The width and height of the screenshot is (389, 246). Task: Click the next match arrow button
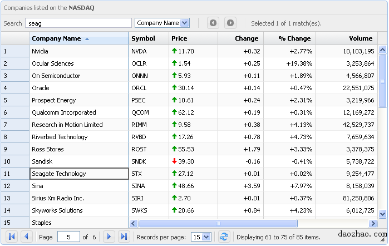pos(230,23)
